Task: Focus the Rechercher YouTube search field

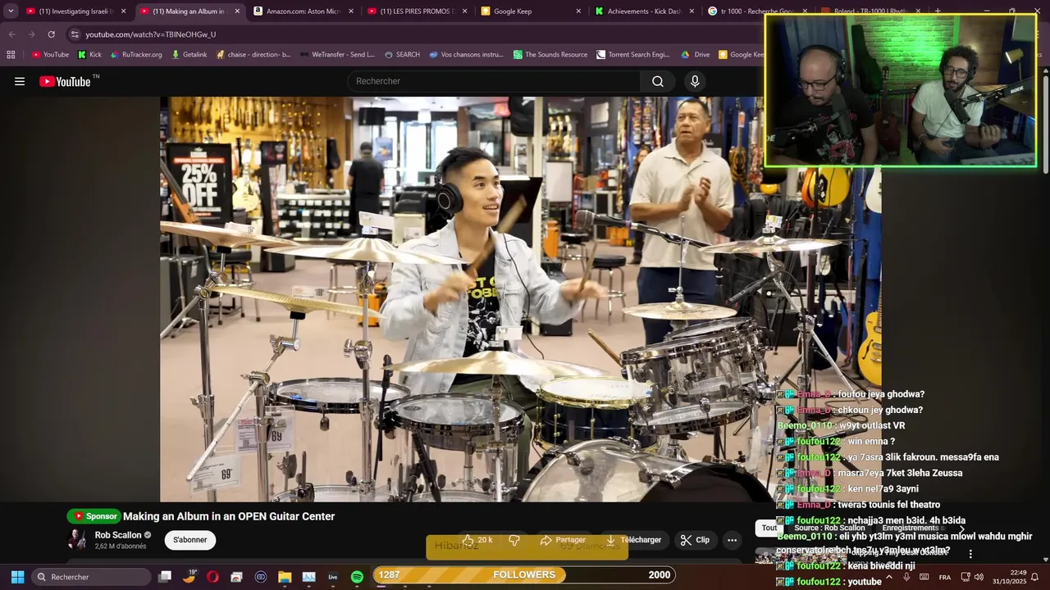Action: click(x=494, y=81)
